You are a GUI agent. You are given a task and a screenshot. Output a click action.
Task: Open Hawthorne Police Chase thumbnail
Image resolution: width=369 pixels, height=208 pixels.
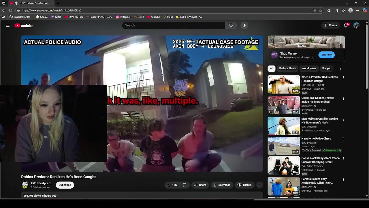pos(284,146)
